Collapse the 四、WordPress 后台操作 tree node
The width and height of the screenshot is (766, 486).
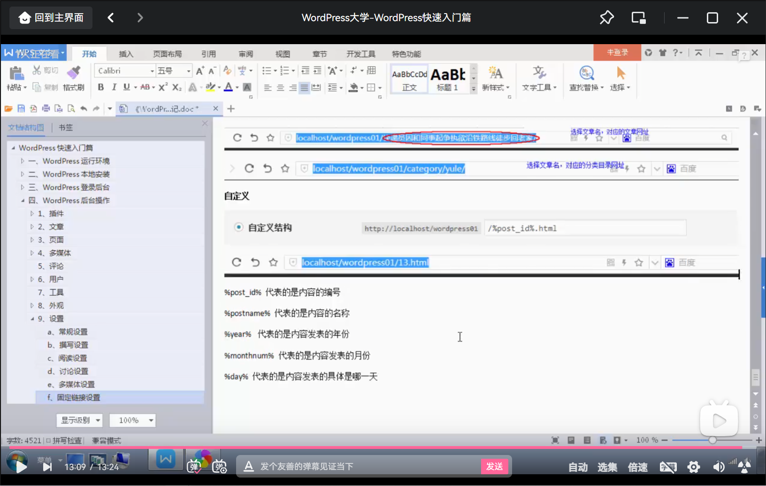(x=22, y=201)
